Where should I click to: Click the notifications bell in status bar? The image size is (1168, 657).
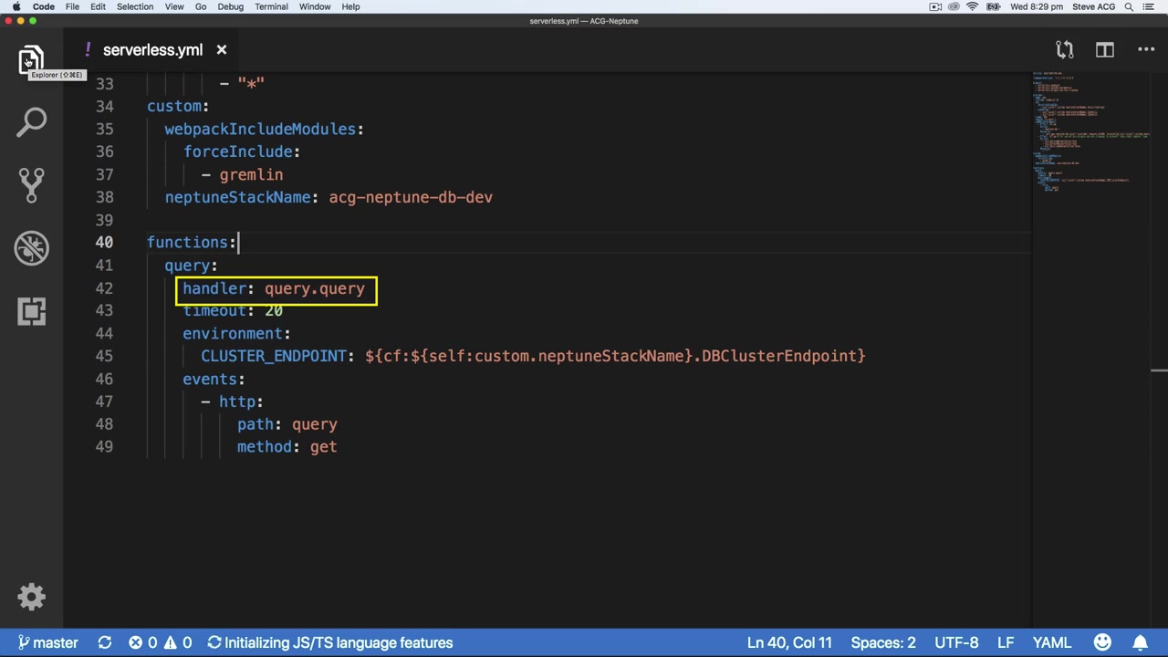pyautogui.click(x=1140, y=642)
